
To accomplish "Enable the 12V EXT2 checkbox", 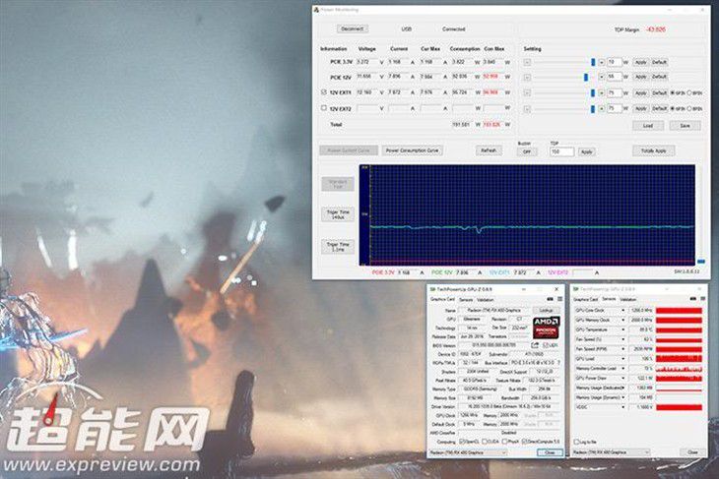I will click(x=324, y=108).
